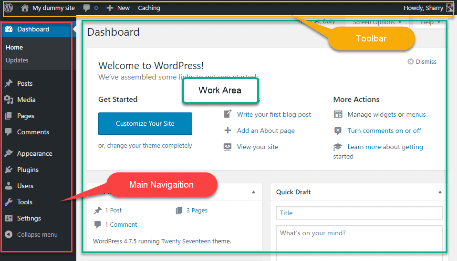
Task: Click the Dashboard gauge icon in sidebar
Action: (9, 29)
